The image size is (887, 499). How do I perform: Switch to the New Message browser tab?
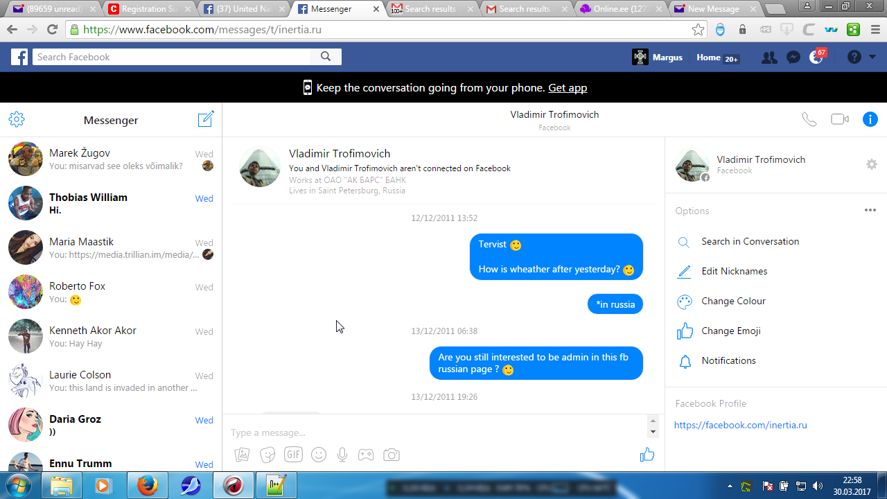pyautogui.click(x=714, y=9)
